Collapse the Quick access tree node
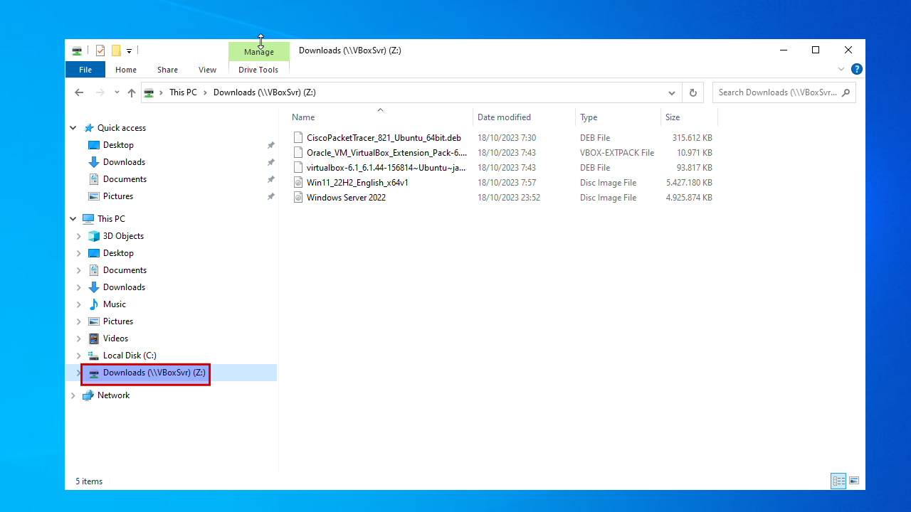This screenshot has height=512, width=911. (x=73, y=128)
